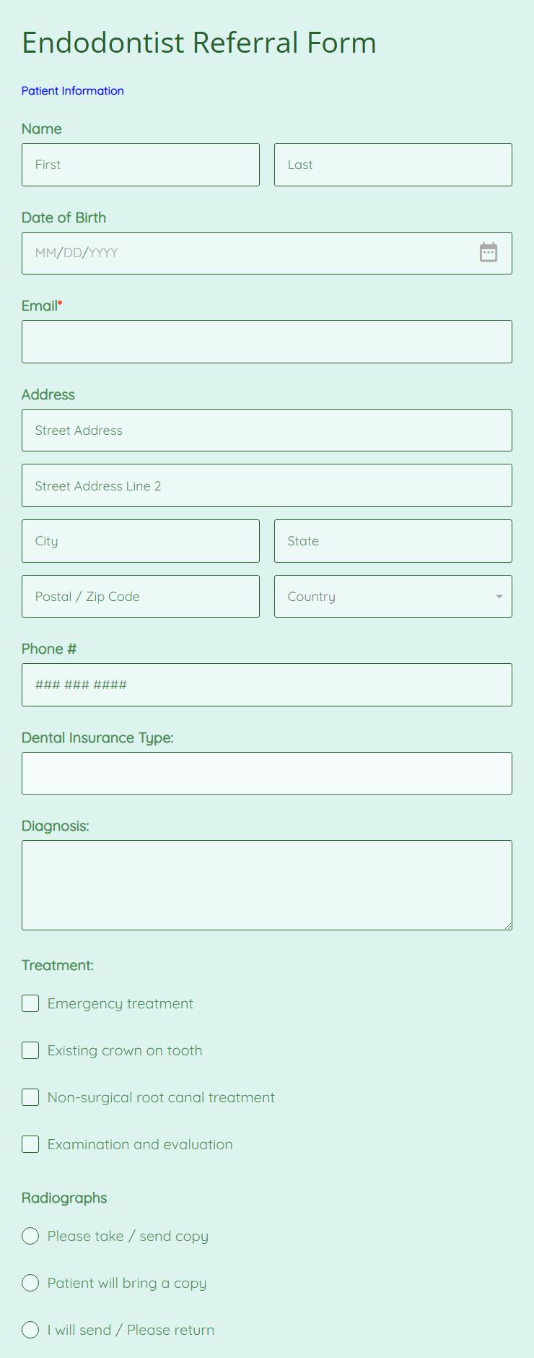Focus the Dental Insurance Type field
Screen dimensions: 534x1358
[267, 774]
